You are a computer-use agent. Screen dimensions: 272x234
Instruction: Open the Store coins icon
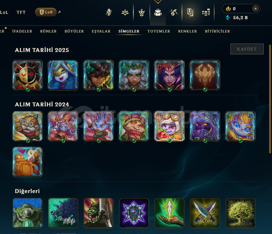206,13
